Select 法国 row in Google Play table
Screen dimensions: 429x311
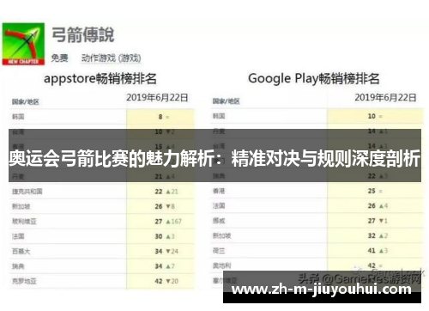317,205
